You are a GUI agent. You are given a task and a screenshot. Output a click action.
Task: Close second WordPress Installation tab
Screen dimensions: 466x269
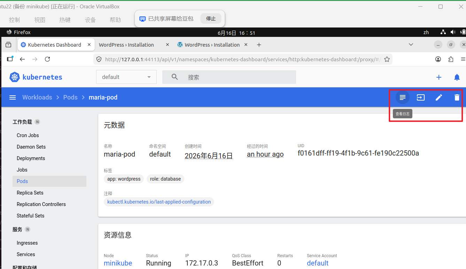(246, 45)
